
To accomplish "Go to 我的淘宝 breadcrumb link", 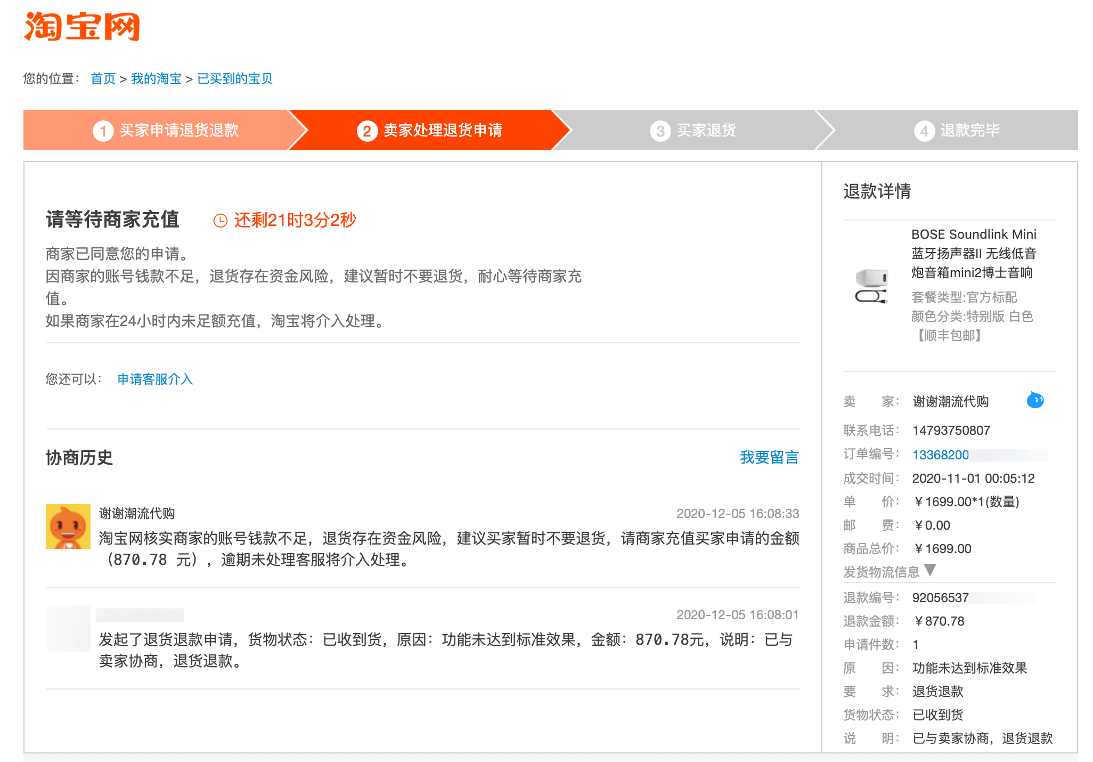I will tap(156, 79).
